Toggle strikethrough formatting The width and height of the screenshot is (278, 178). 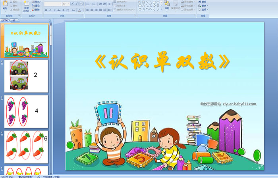coord(59,10)
